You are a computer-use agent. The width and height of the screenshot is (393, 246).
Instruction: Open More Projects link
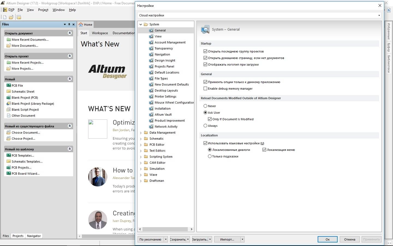(x=22, y=69)
